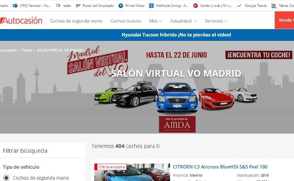This screenshot has width=294, height=181.
Task: Click the SALÓN VIRTUAL VO MADRID breadcrumb
Action: click(60, 50)
